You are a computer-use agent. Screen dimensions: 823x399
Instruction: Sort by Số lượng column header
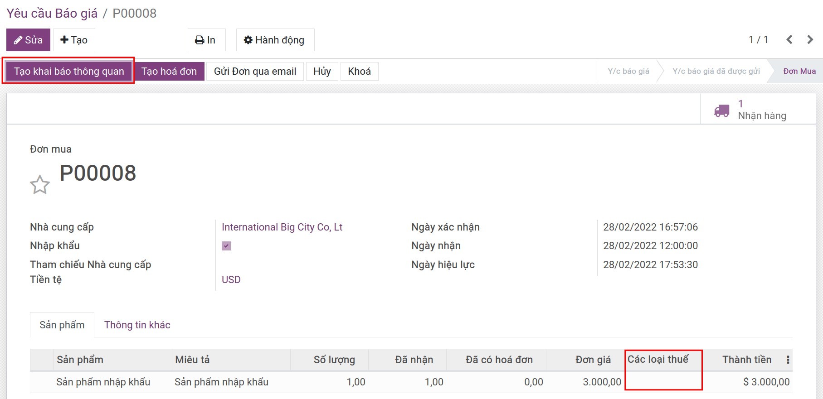pyautogui.click(x=334, y=360)
